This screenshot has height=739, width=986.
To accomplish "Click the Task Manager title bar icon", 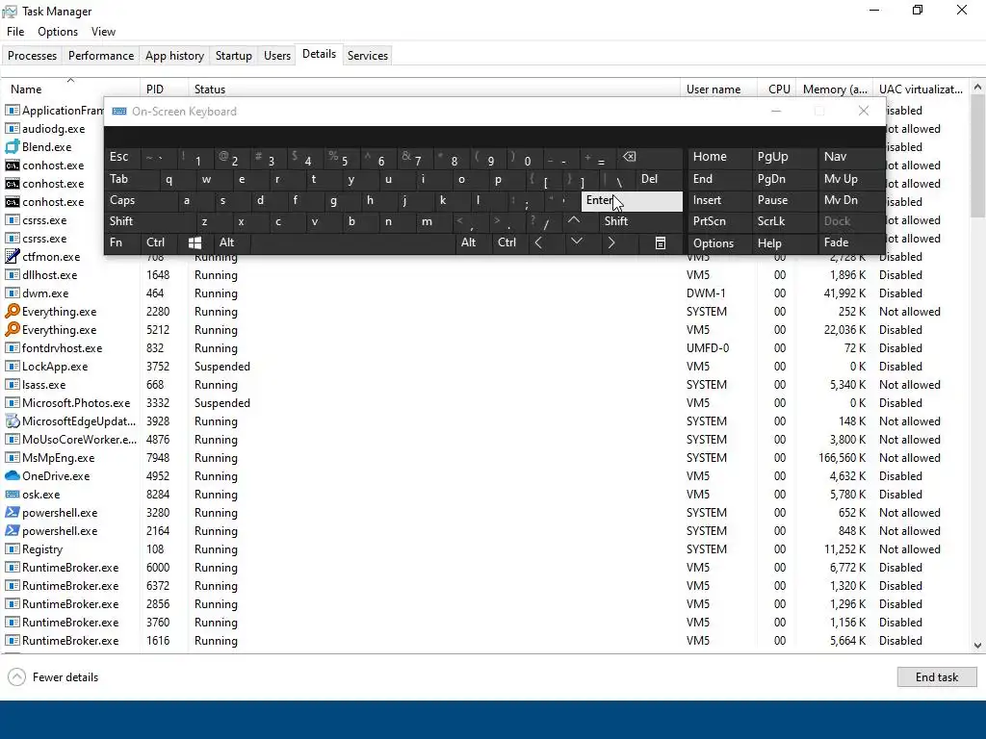I will coord(10,12).
